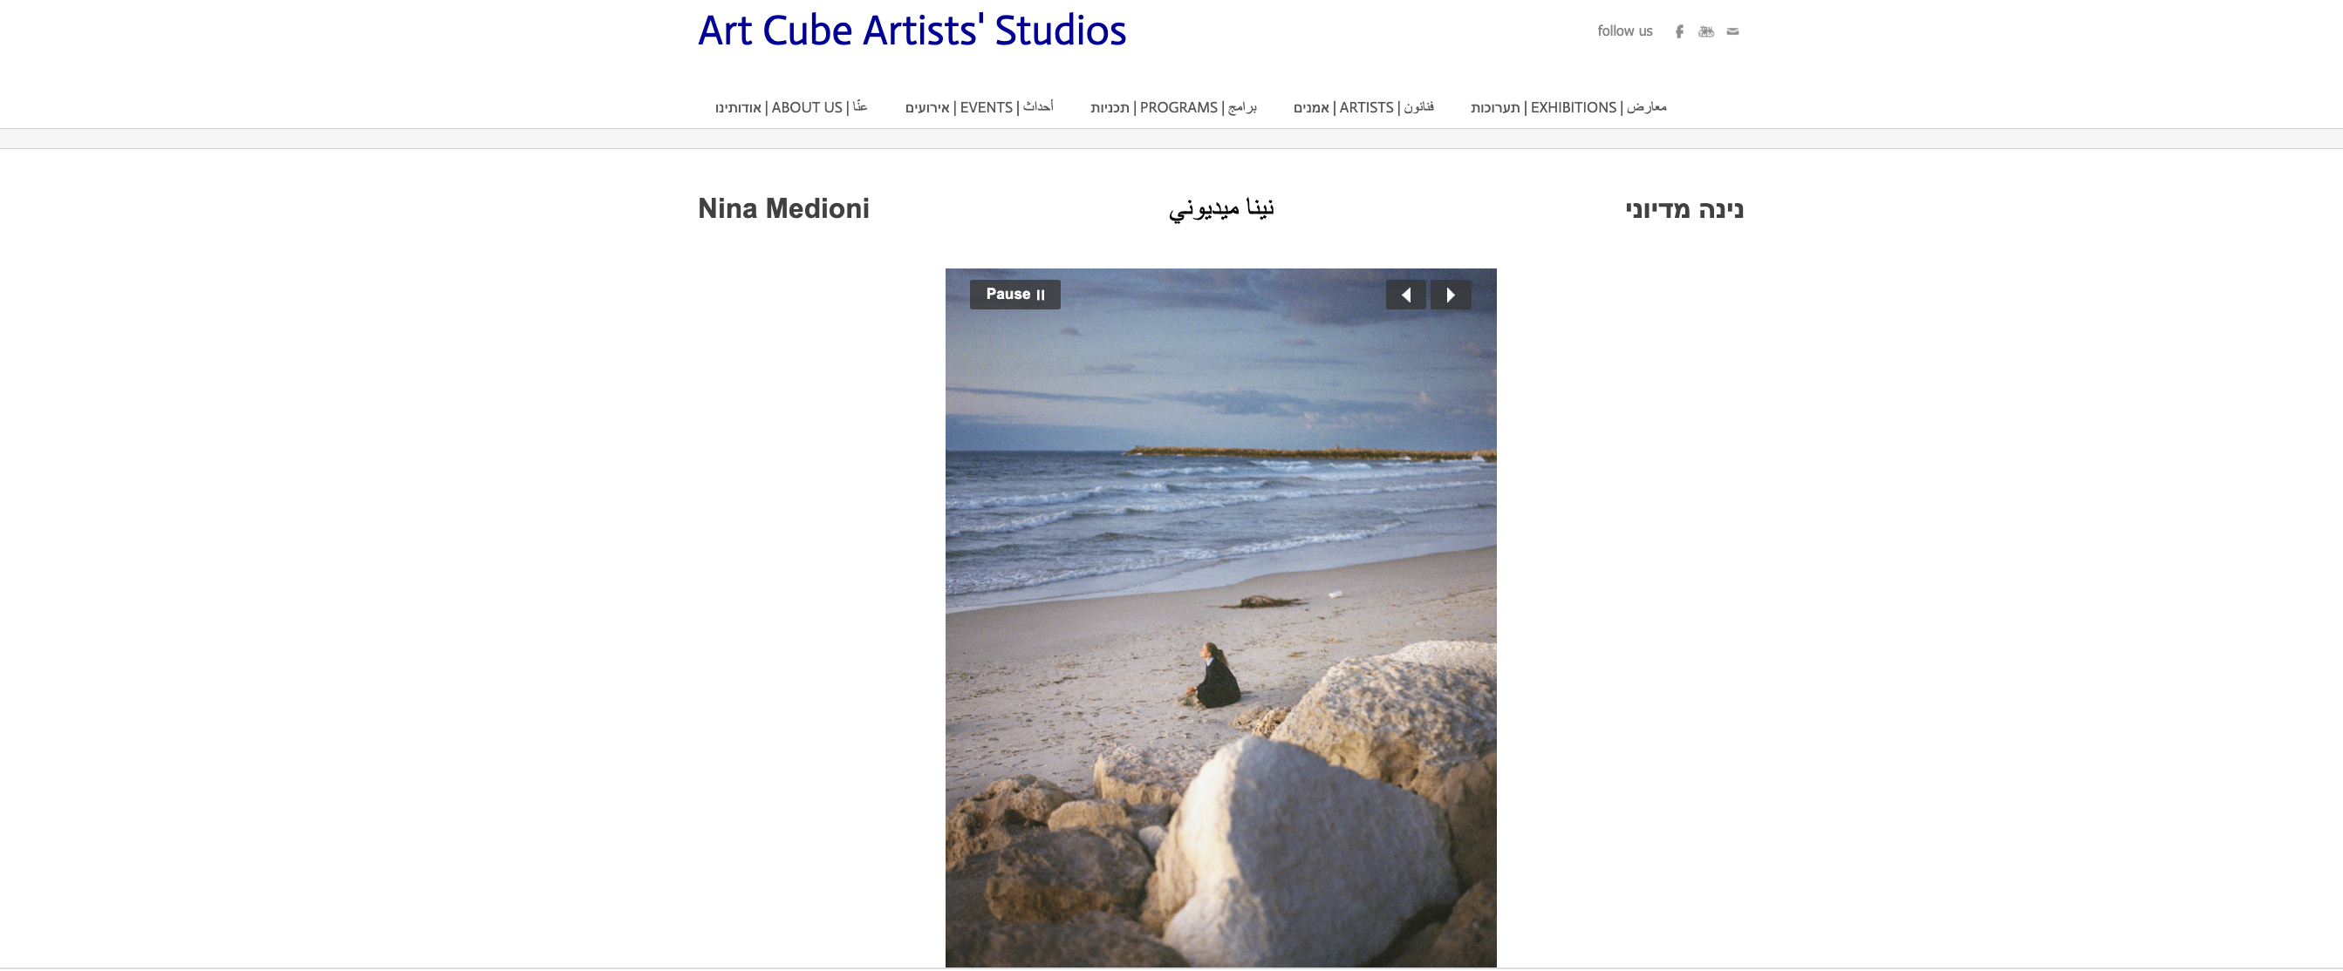Click the email envelope icon

point(1732,32)
